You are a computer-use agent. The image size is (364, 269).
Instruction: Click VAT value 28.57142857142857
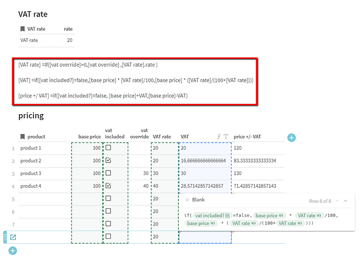click(202, 186)
